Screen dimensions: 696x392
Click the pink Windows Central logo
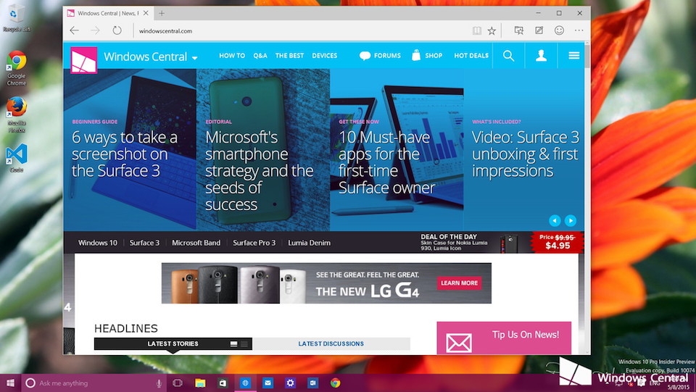[83, 60]
